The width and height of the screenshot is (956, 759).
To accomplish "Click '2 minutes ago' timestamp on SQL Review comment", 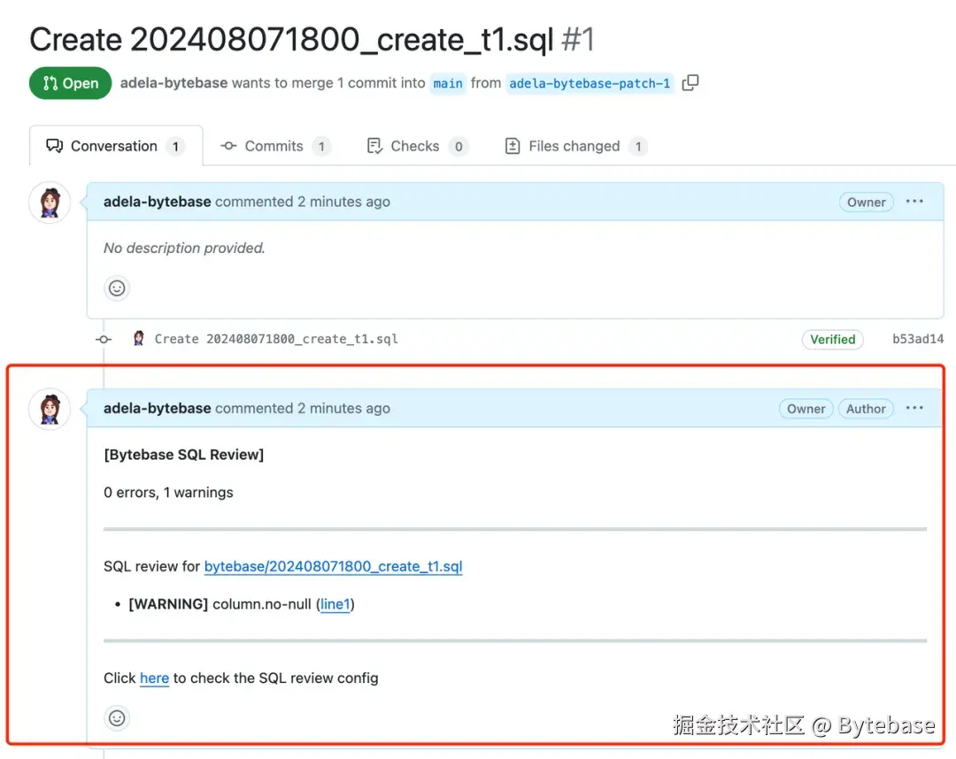I will [x=343, y=408].
